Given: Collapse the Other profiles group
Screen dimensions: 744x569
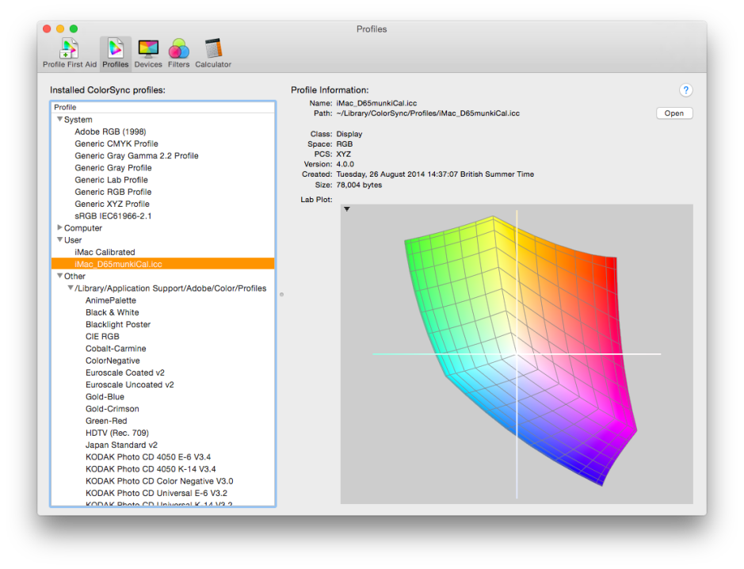Looking at the screenshot, I should pyautogui.click(x=59, y=276).
